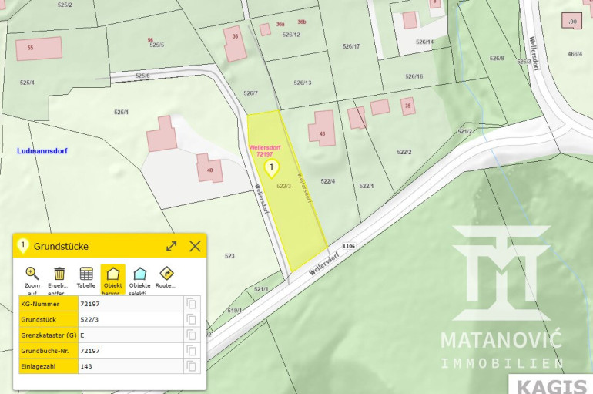Click parcel label 525/5
Screen dimensions: 593x394
(157, 45)
